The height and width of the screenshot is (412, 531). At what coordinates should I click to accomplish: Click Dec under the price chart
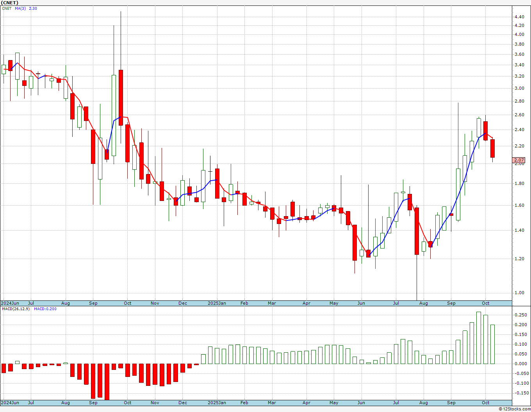click(183, 303)
